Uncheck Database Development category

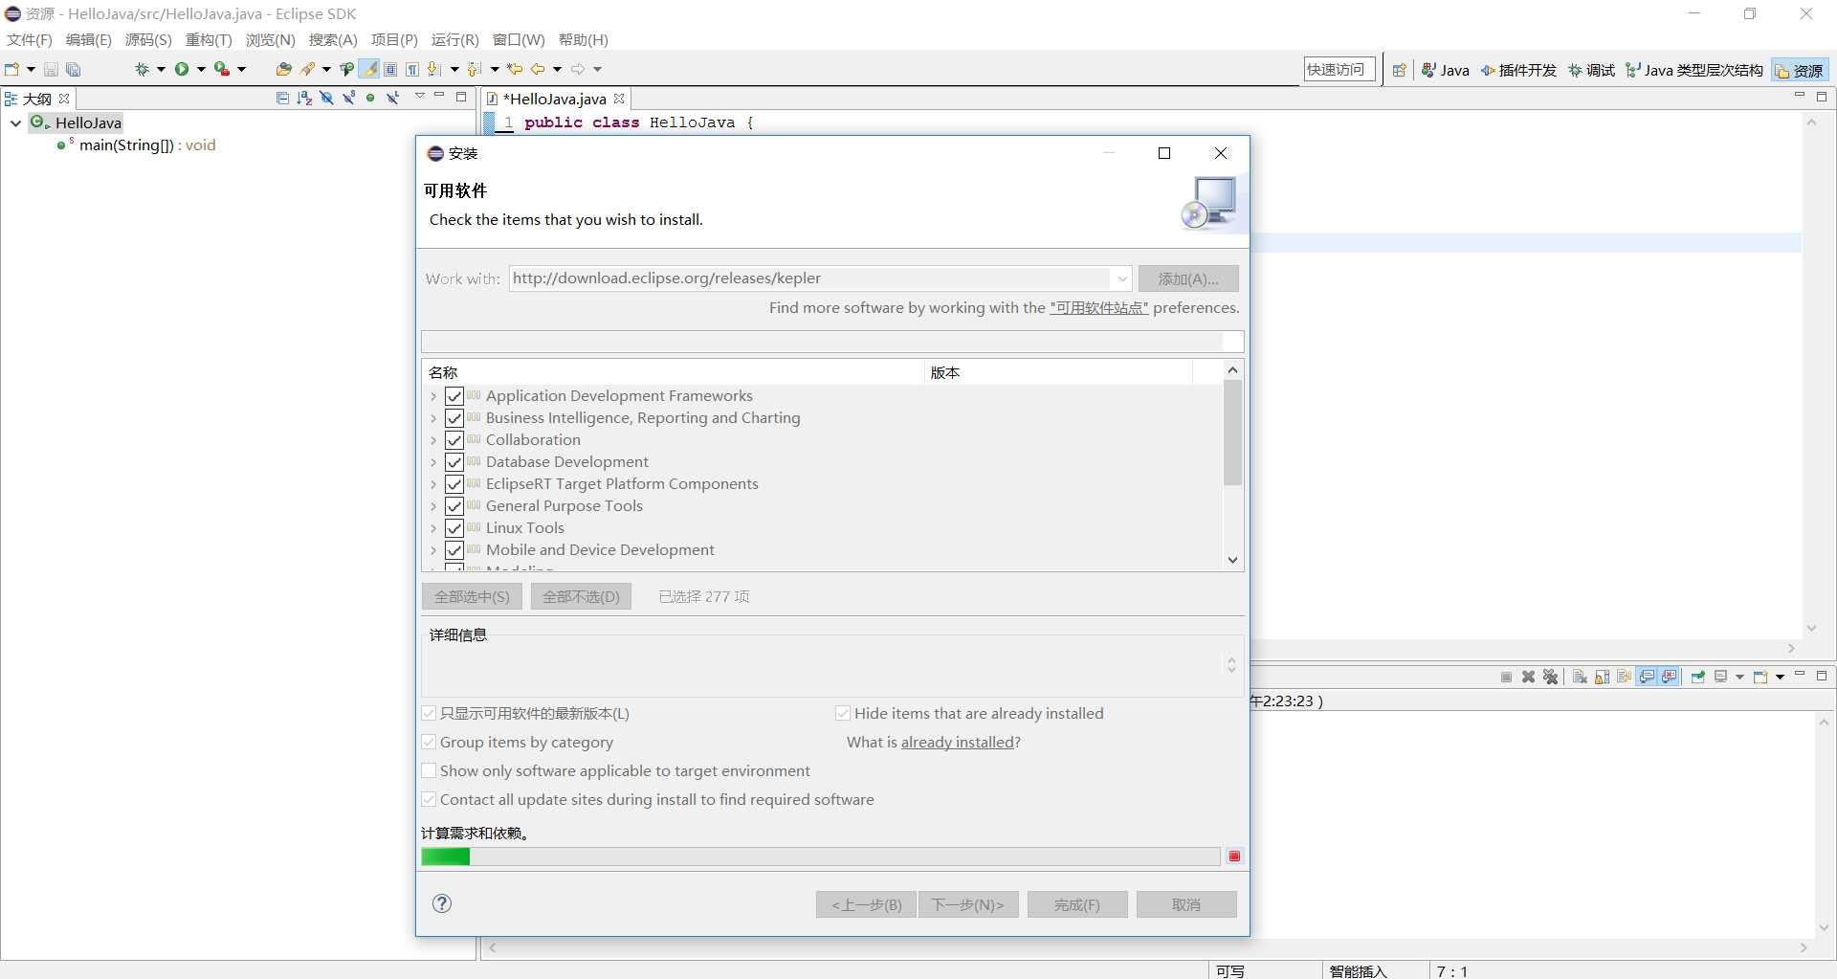pyautogui.click(x=454, y=462)
